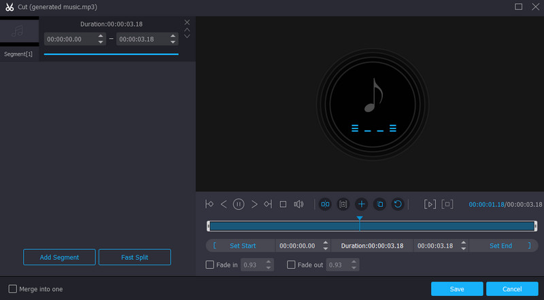This screenshot has width=544, height=300.
Task: Click the copy segment icon
Action: [379, 204]
